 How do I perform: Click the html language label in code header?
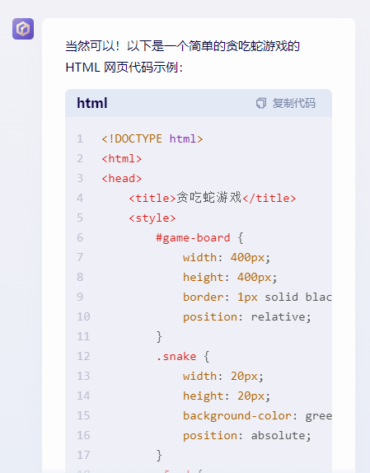pos(92,103)
